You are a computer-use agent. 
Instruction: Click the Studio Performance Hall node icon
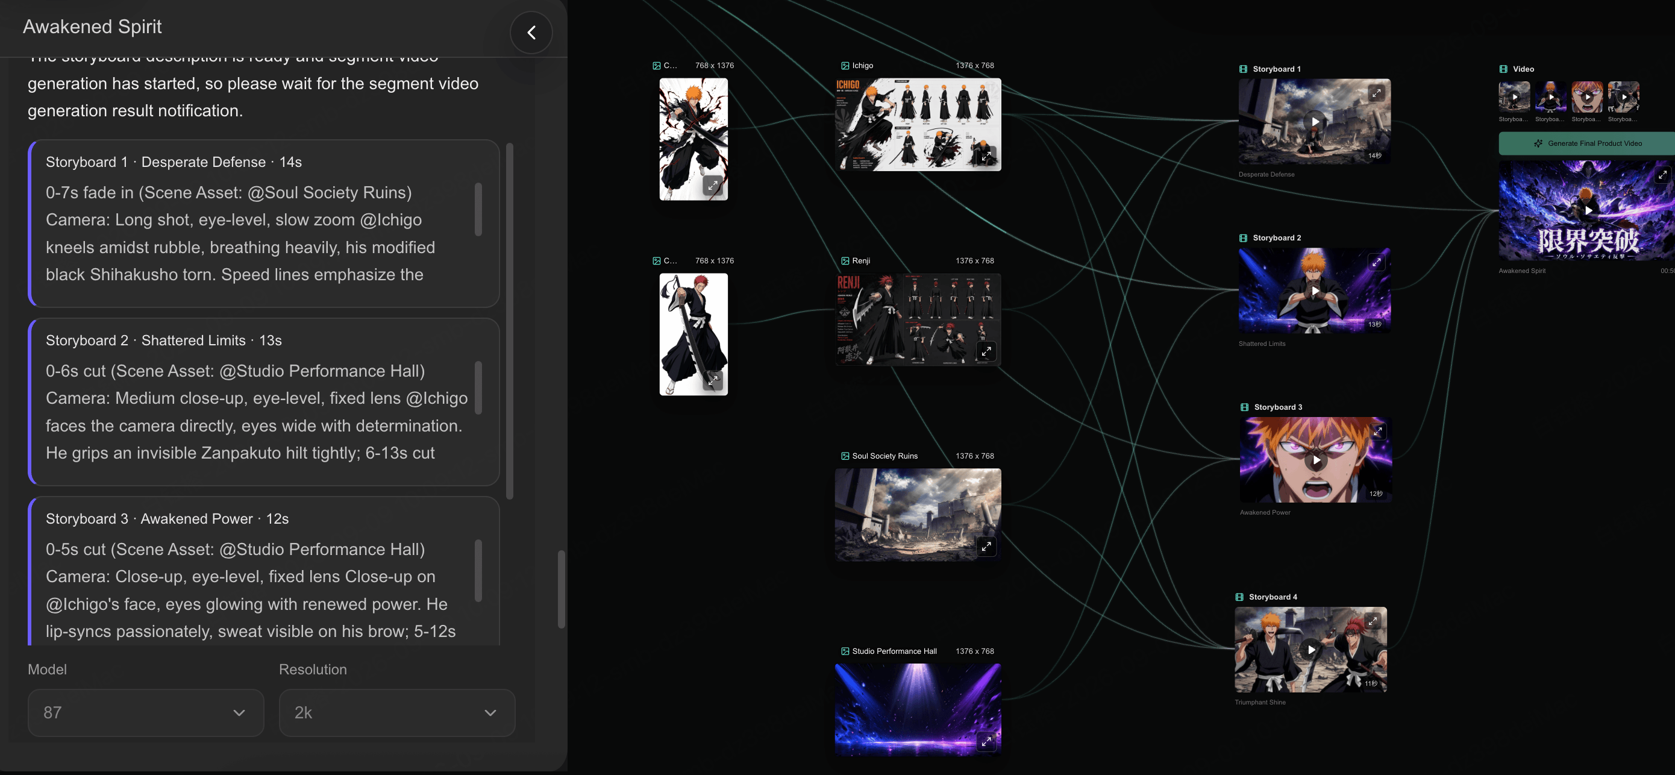pyautogui.click(x=845, y=651)
